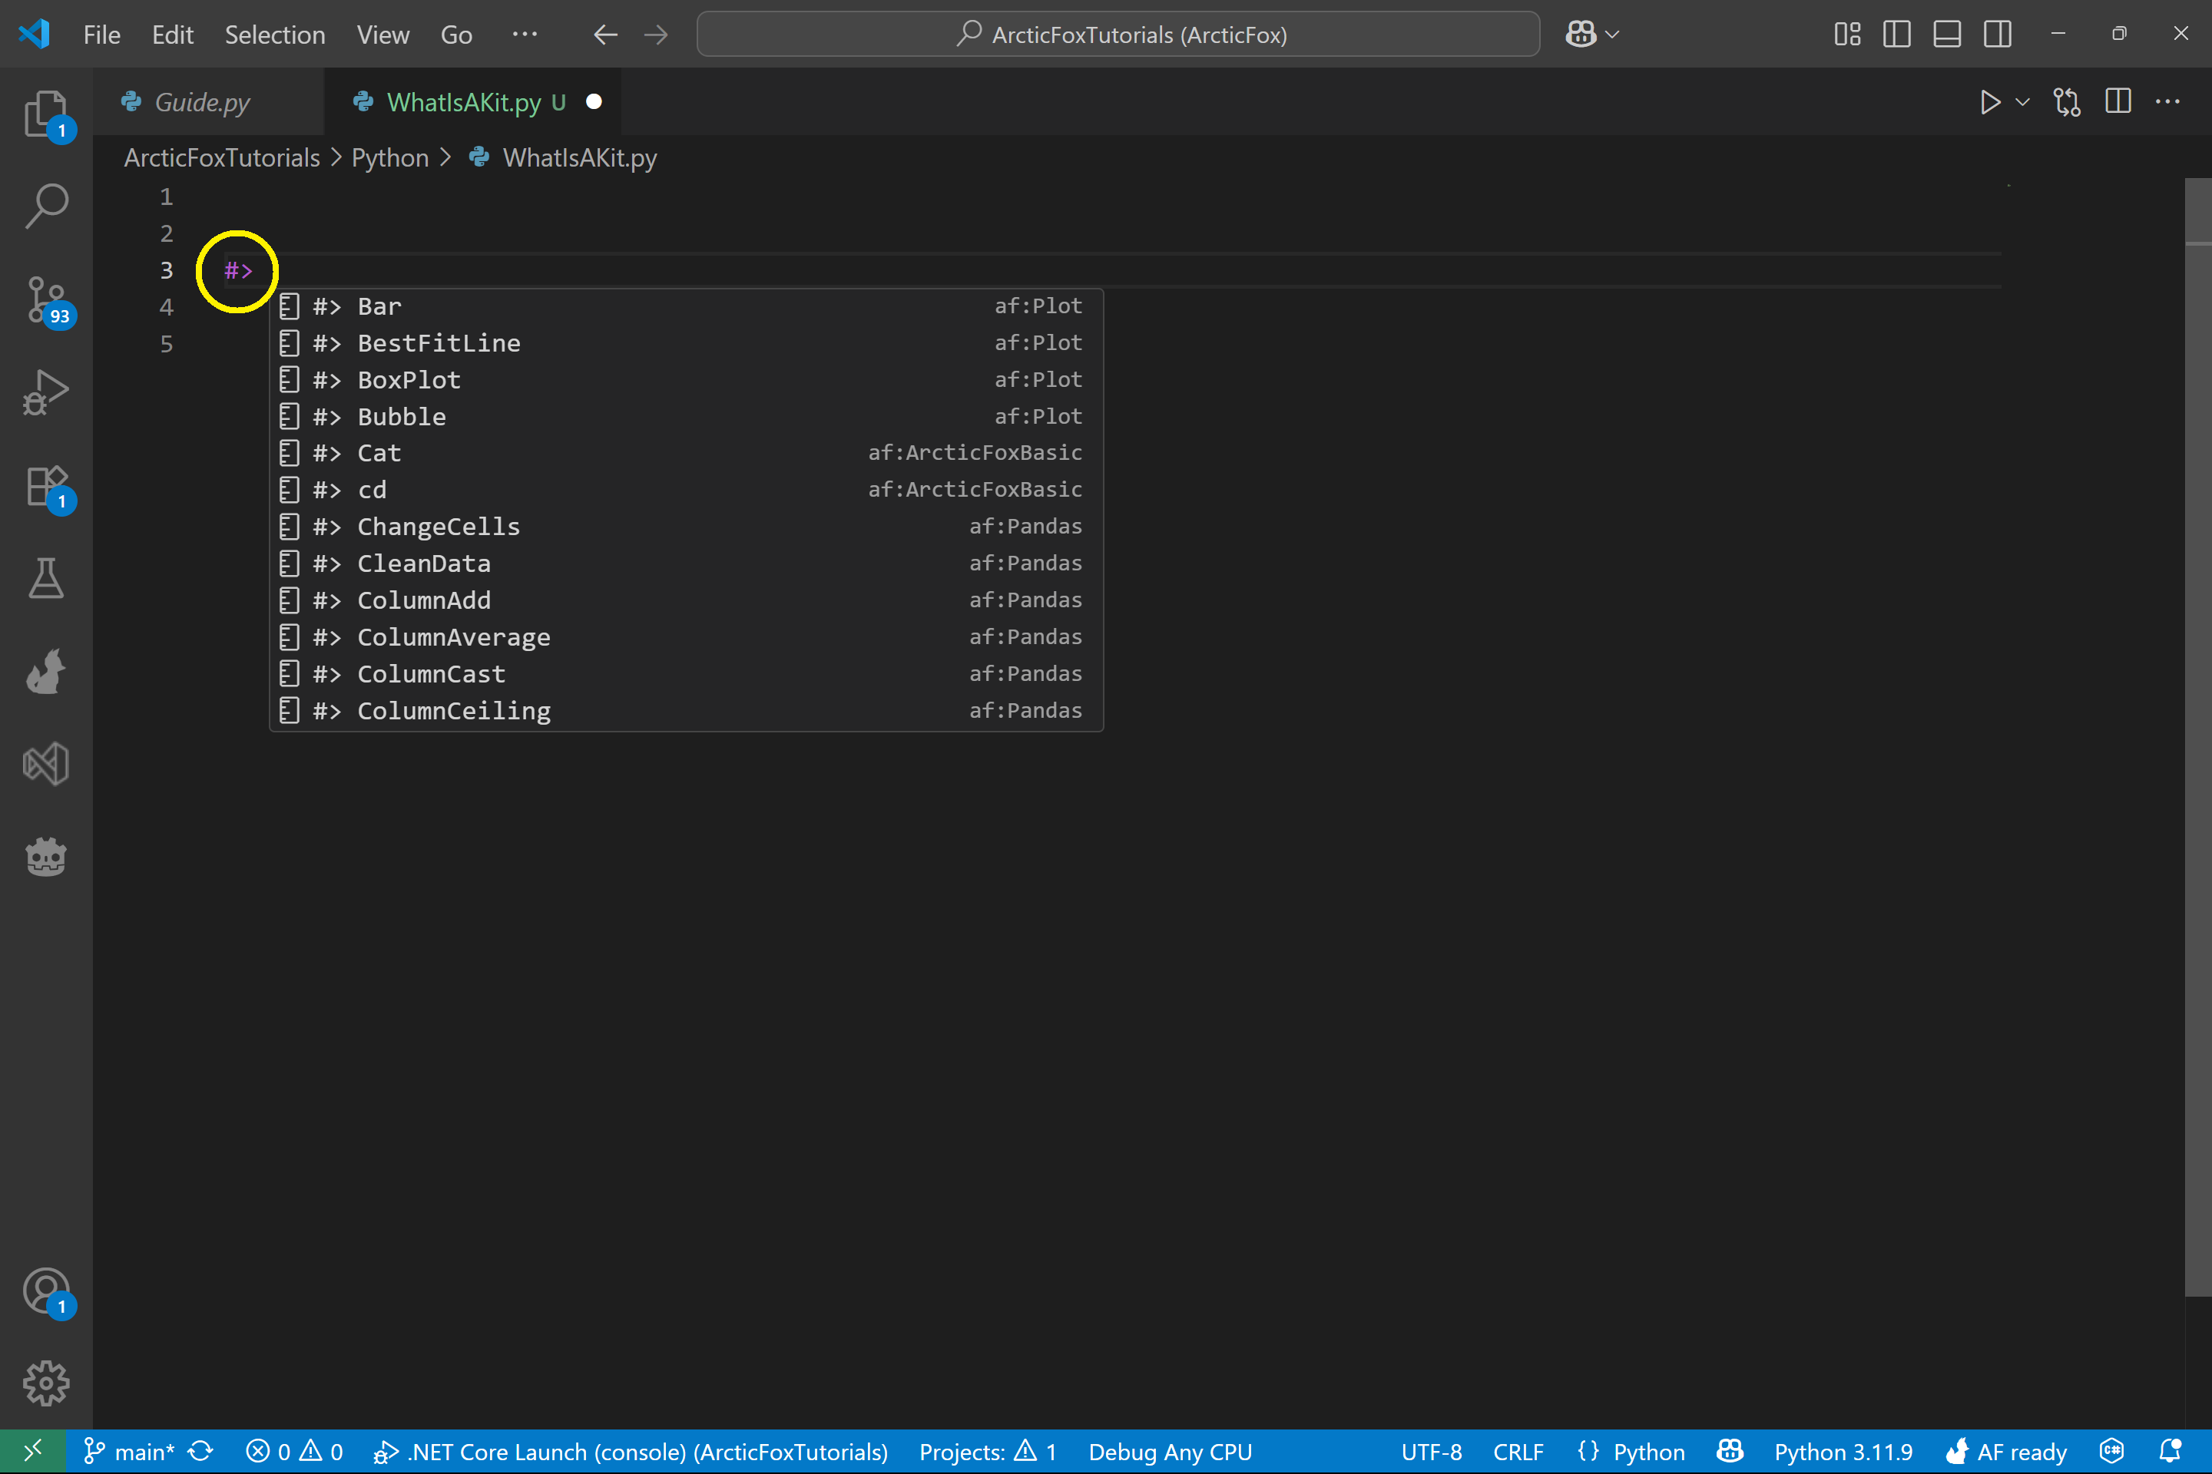Open the Godot tools robot icon
Image resolution: width=2212 pixels, height=1474 pixels.
click(46, 857)
